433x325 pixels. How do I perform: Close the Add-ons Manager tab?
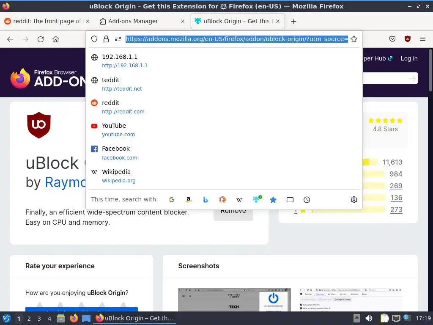tap(183, 21)
